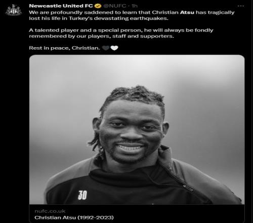The image size is (253, 223).
Task: Open the 1h timestamp permalink
Action: pos(135,6)
